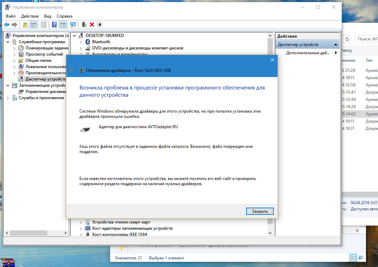This screenshot has height=267, width=378.
Task: Click the Properties icon in the toolbar
Action: [x=43, y=25]
